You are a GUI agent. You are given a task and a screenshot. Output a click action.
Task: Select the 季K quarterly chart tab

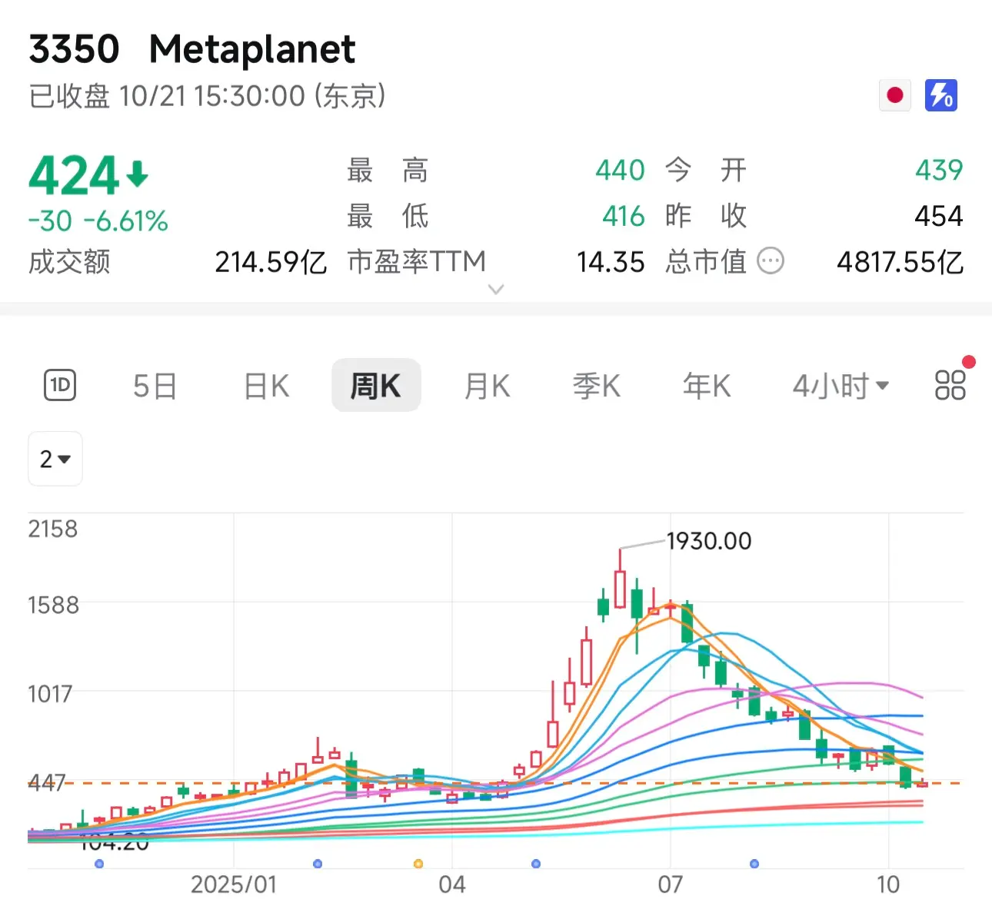596,385
